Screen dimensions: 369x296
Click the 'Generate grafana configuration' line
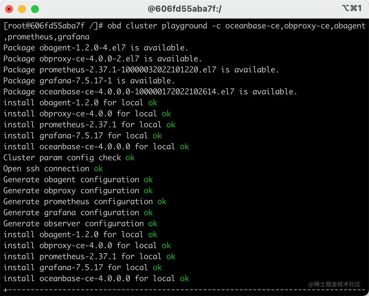[x=78, y=213]
